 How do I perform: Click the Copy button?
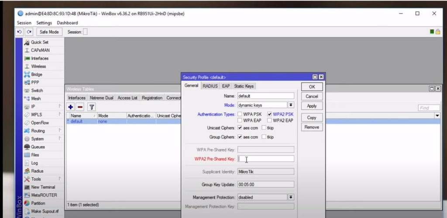click(312, 118)
